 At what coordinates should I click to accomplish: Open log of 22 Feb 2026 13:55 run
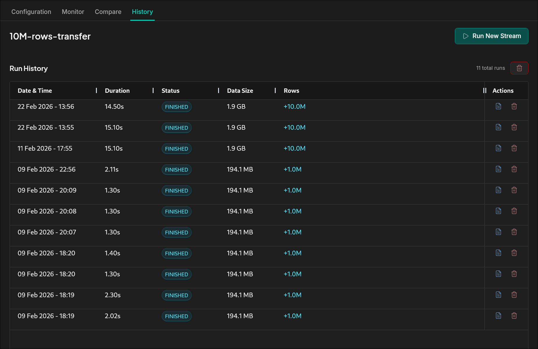pos(498,127)
